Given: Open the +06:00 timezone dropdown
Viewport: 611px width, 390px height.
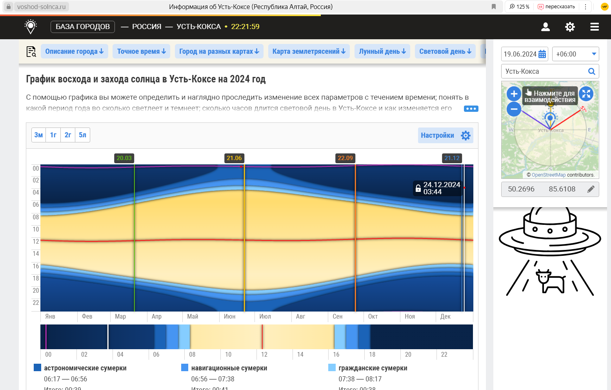Looking at the screenshot, I should (x=575, y=54).
